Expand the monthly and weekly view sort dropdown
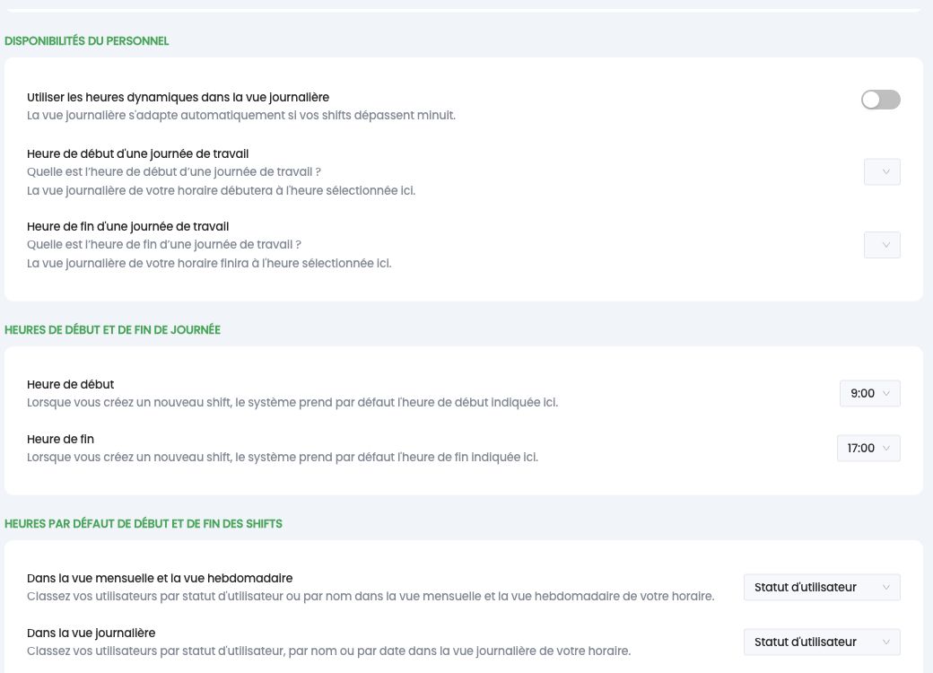Viewport: 933px width, 673px height. (x=822, y=588)
